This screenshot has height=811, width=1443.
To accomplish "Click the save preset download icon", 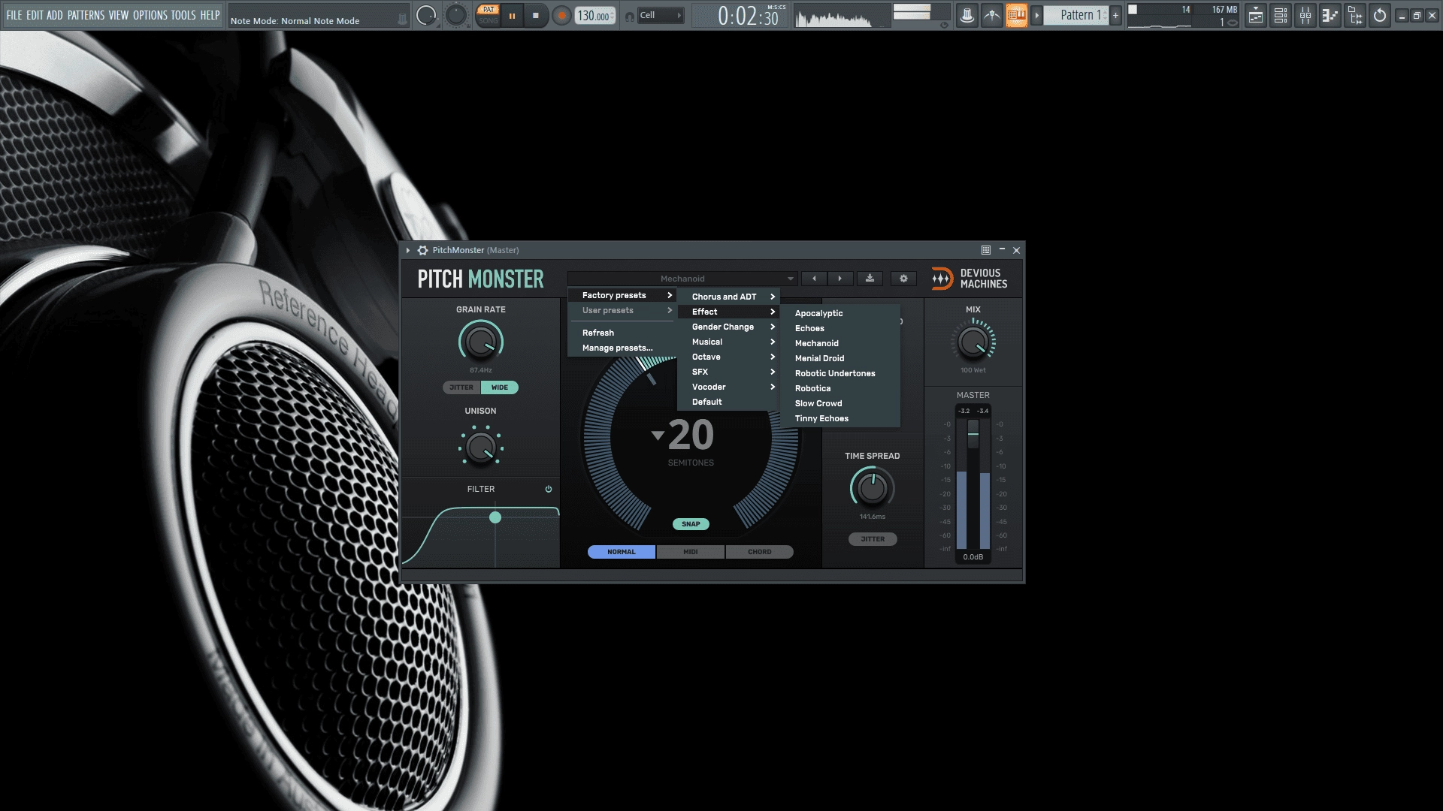I will pos(870,279).
